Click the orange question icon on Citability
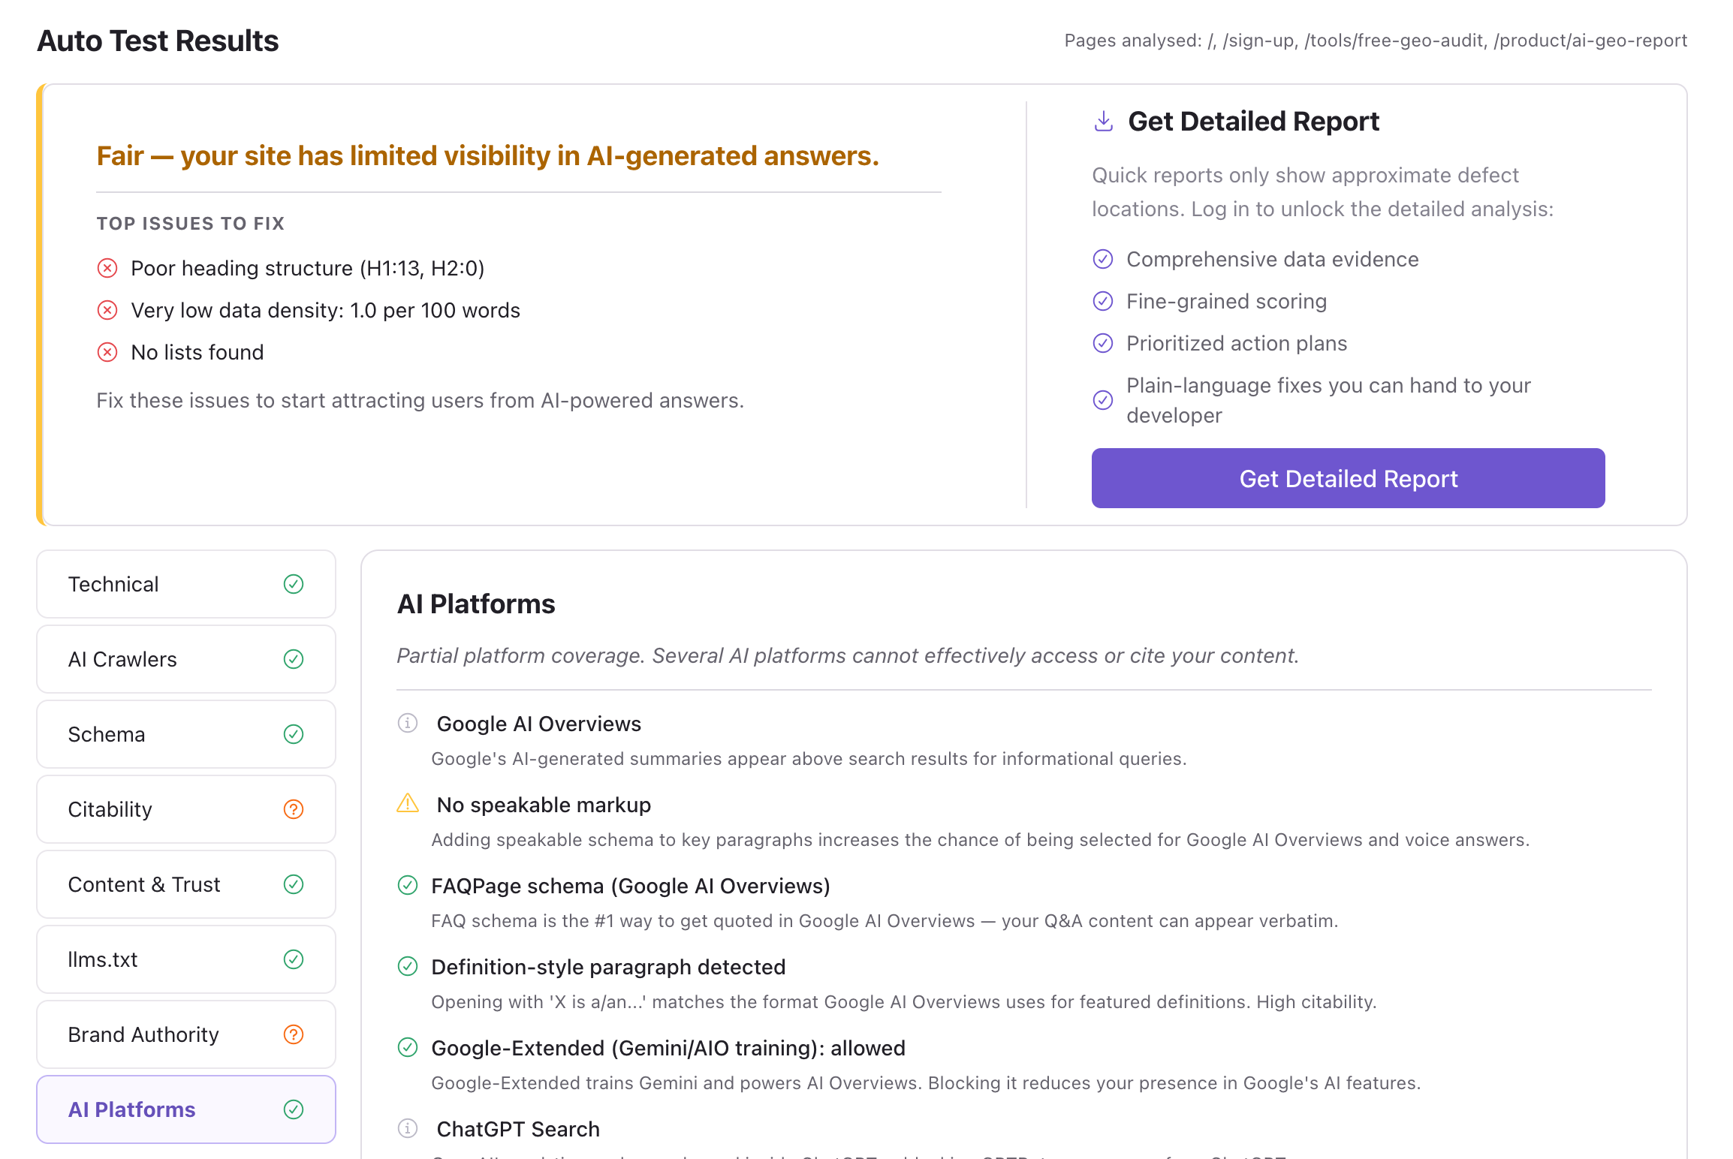 pos(294,809)
